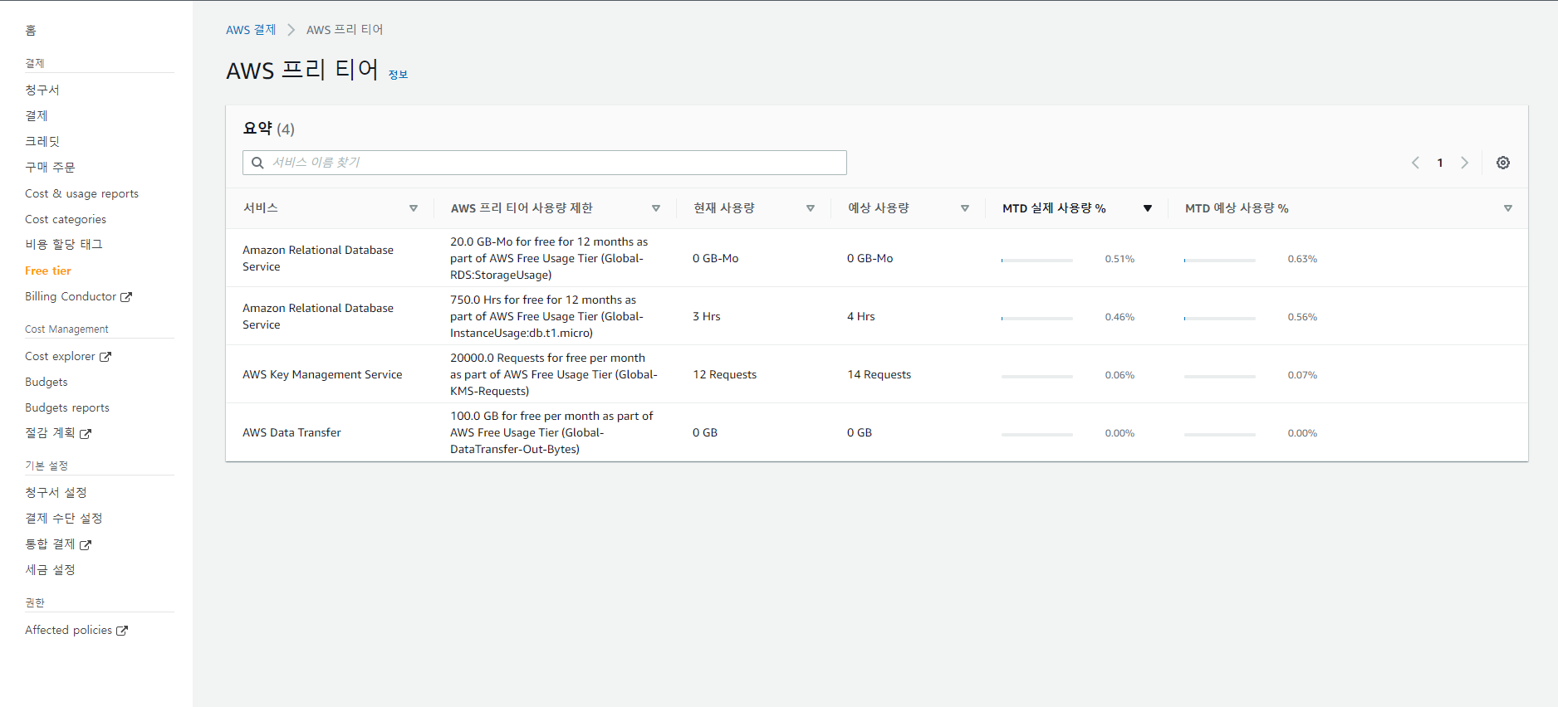Open 청구서 in sidebar

42,90
